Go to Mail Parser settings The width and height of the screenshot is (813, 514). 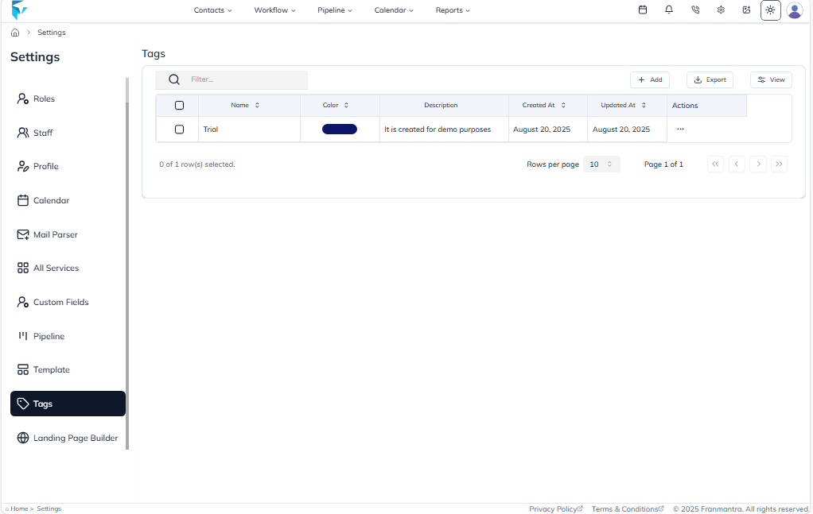pyautogui.click(x=55, y=234)
